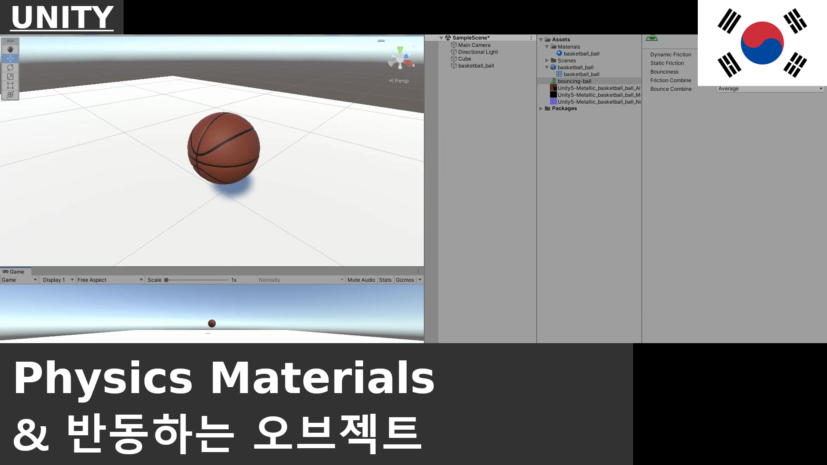827x465 pixels.
Task: Open the Bounce Combine Average dropdown
Action: pos(771,89)
